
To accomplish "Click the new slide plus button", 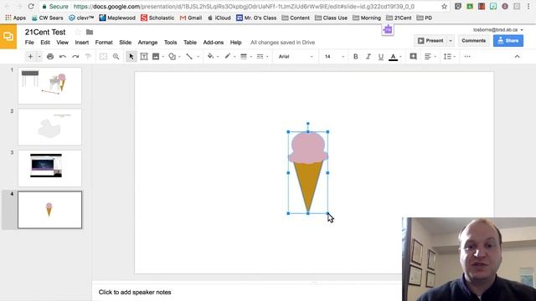I will coord(30,57).
